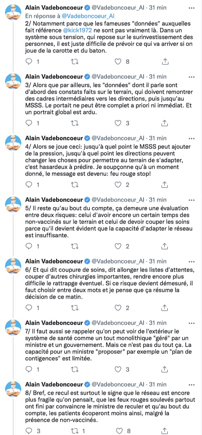Reply to tweet 2/ about fameuses données
The image size is (202, 435).
pos(29,62)
